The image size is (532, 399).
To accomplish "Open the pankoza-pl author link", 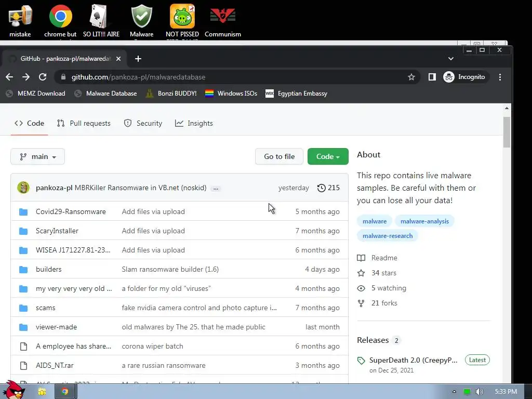I will [x=54, y=188].
